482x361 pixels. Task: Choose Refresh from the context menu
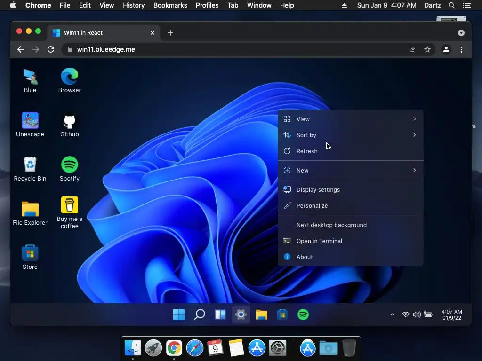click(x=350, y=151)
